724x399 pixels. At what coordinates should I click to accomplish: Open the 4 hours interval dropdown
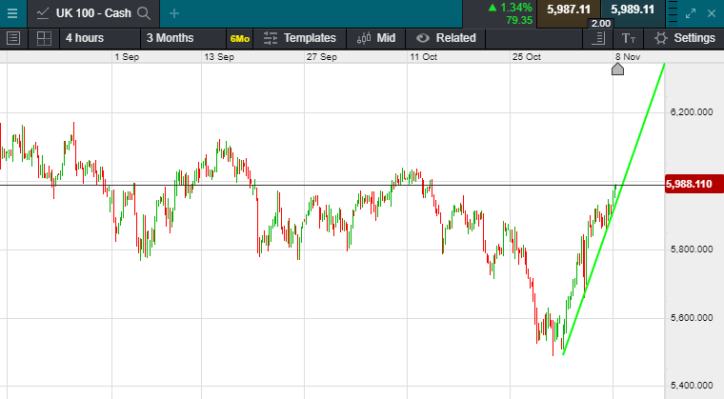tap(100, 38)
